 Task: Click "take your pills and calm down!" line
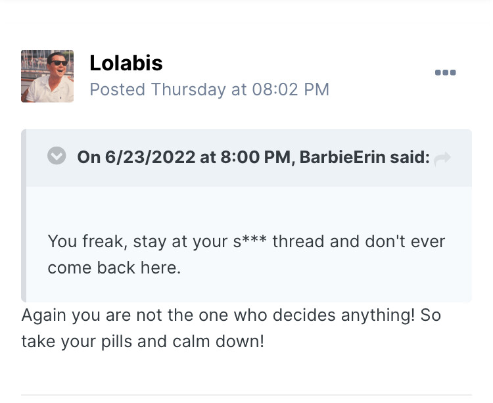click(142, 342)
